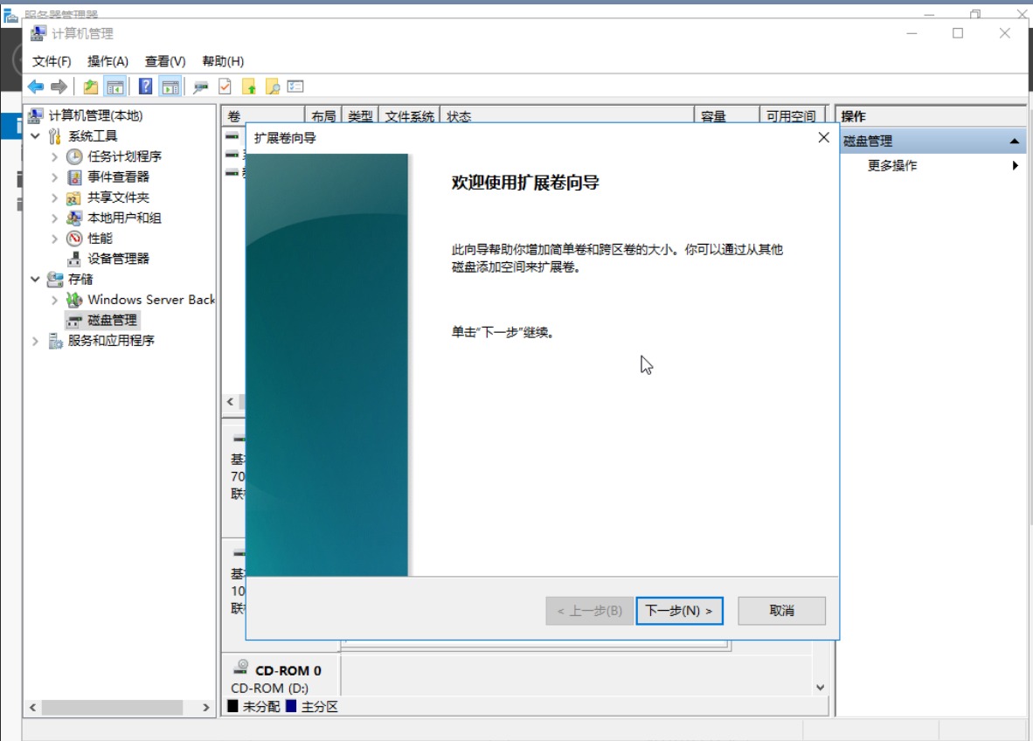Expand the 任务计划程序 node
The height and width of the screenshot is (741, 1033).
click(x=55, y=156)
